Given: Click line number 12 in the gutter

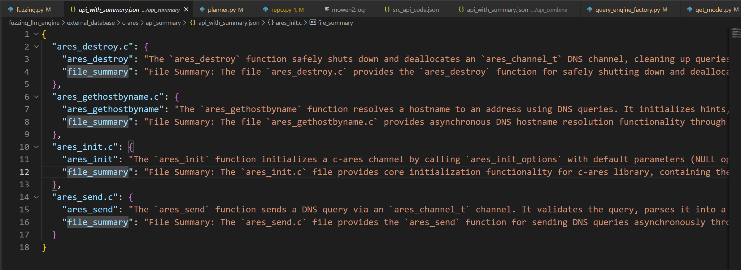Looking at the screenshot, I should pyautogui.click(x=24, y=172).
